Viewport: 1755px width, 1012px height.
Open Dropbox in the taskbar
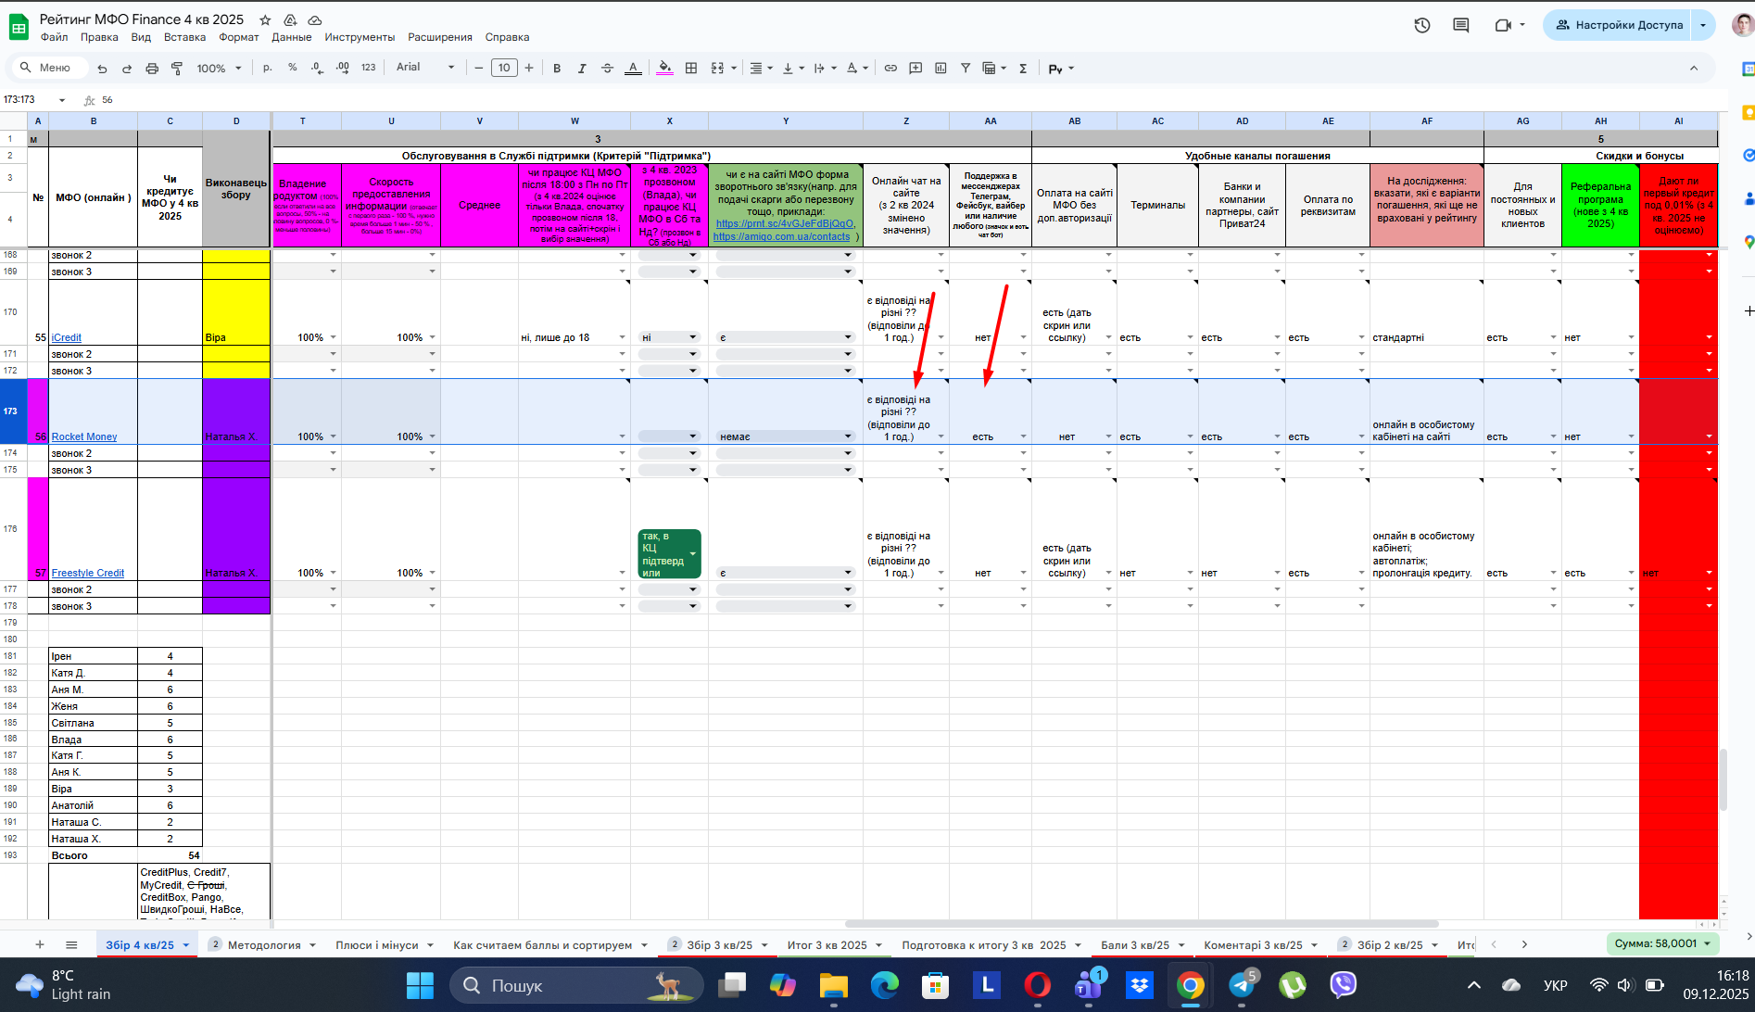tap(1139, 984)
